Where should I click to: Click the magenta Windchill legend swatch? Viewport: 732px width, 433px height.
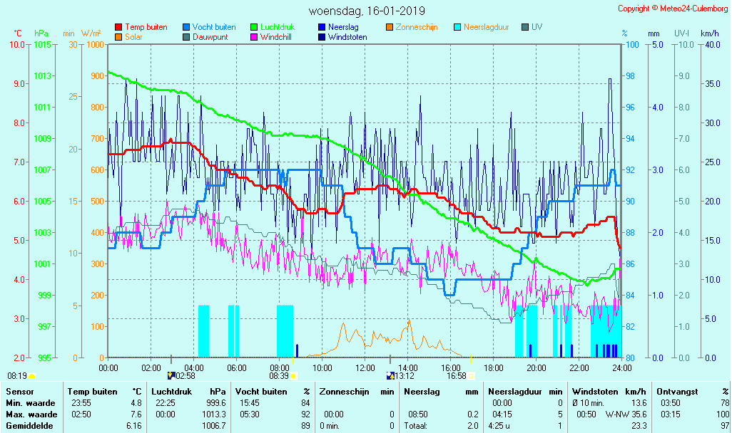pos(254,37)
